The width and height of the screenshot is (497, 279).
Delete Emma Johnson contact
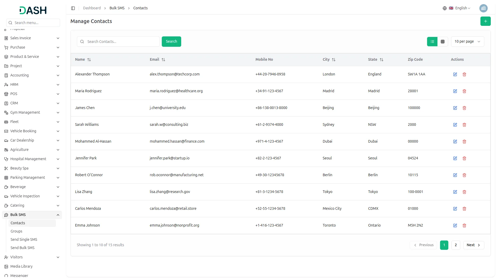(464, 226)
